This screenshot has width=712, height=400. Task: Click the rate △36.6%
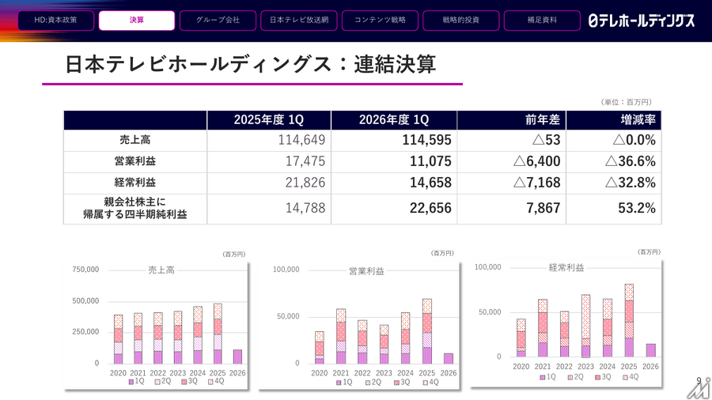(631, 161)
